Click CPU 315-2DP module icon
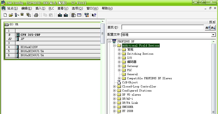 click(18, 35)
